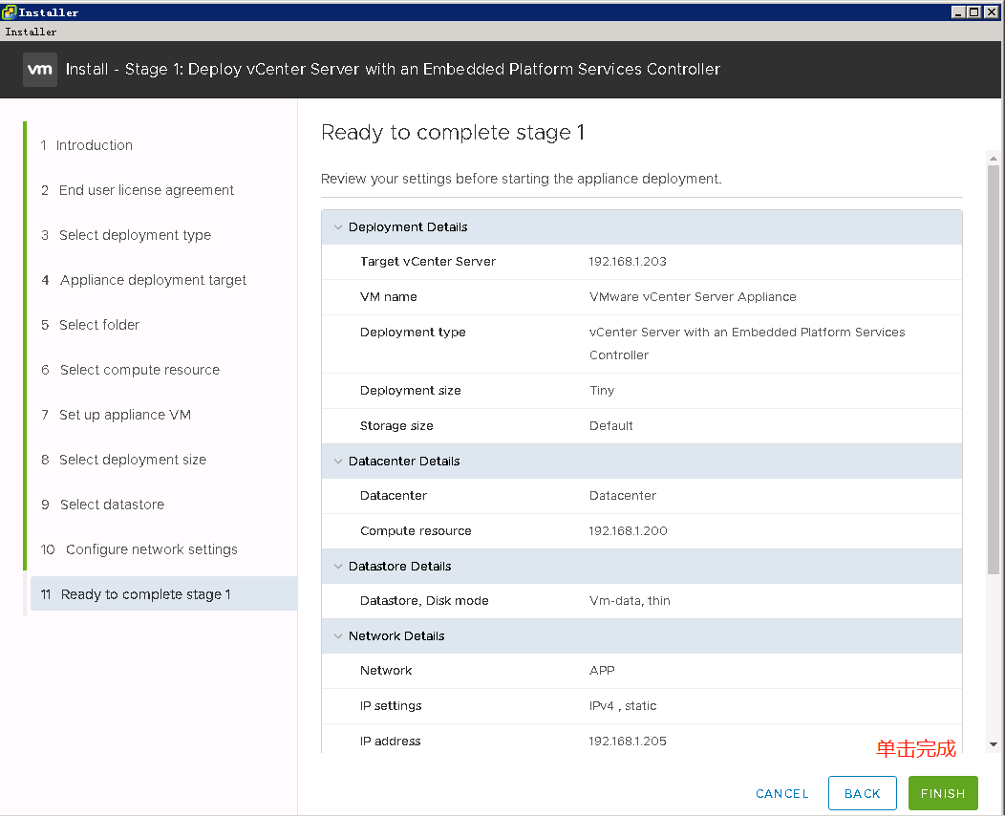Click the Target vCenter Server value 192.168.1.203
Screen dimensions: 1005x817
(x=628, y=262)
